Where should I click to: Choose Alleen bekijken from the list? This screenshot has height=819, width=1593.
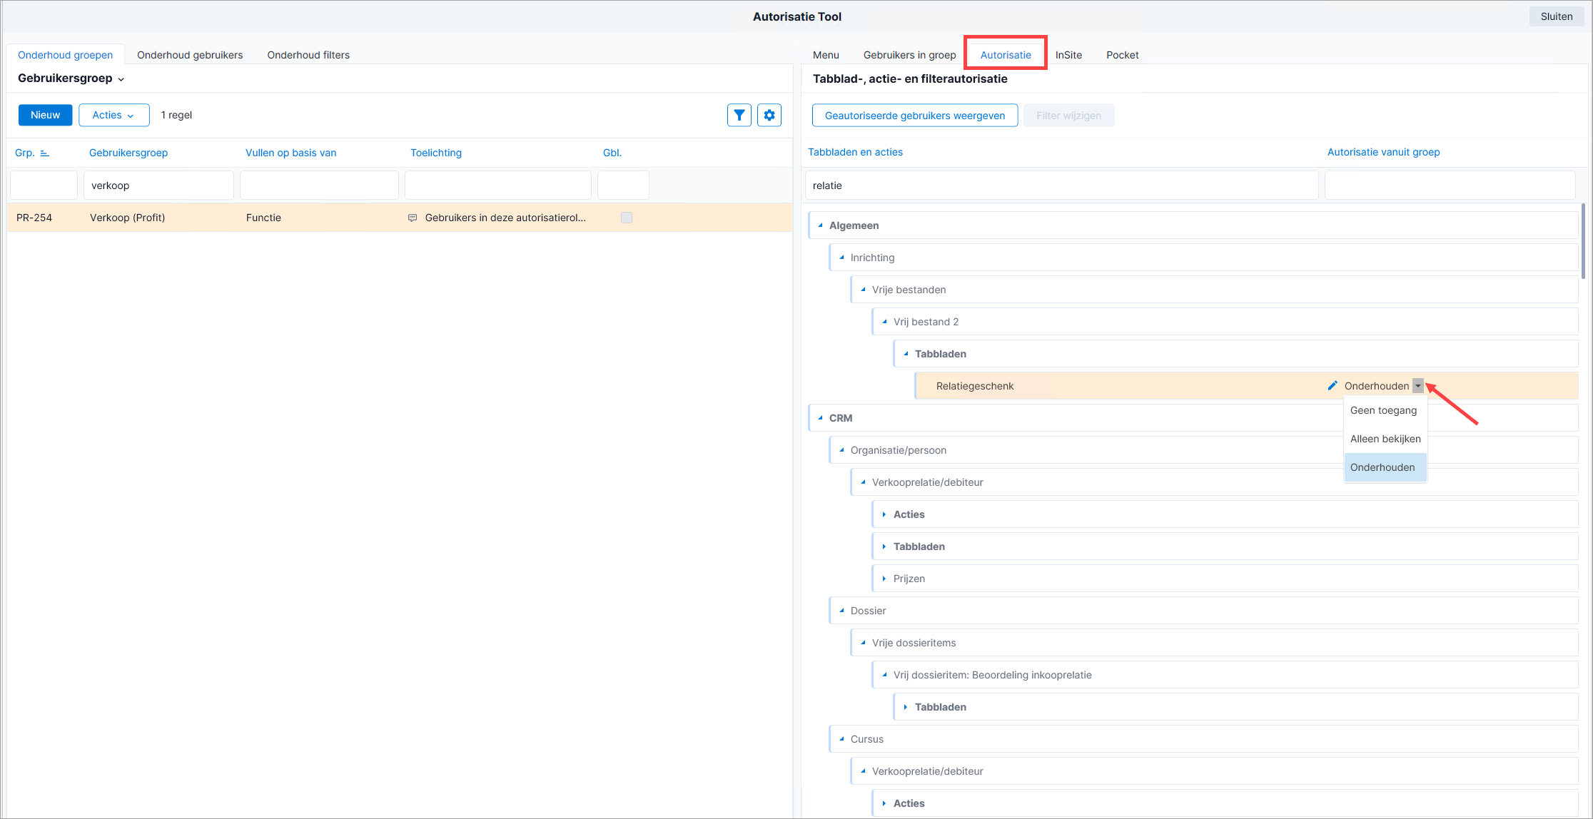1385,439
